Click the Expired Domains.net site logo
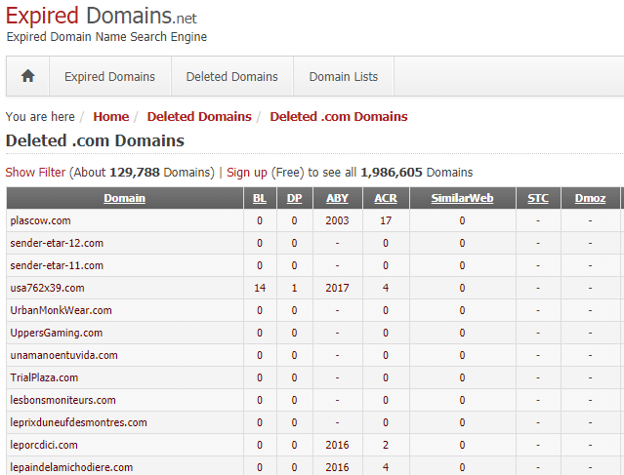The width and height of the screenshot is (624, 475). [101, 17]
